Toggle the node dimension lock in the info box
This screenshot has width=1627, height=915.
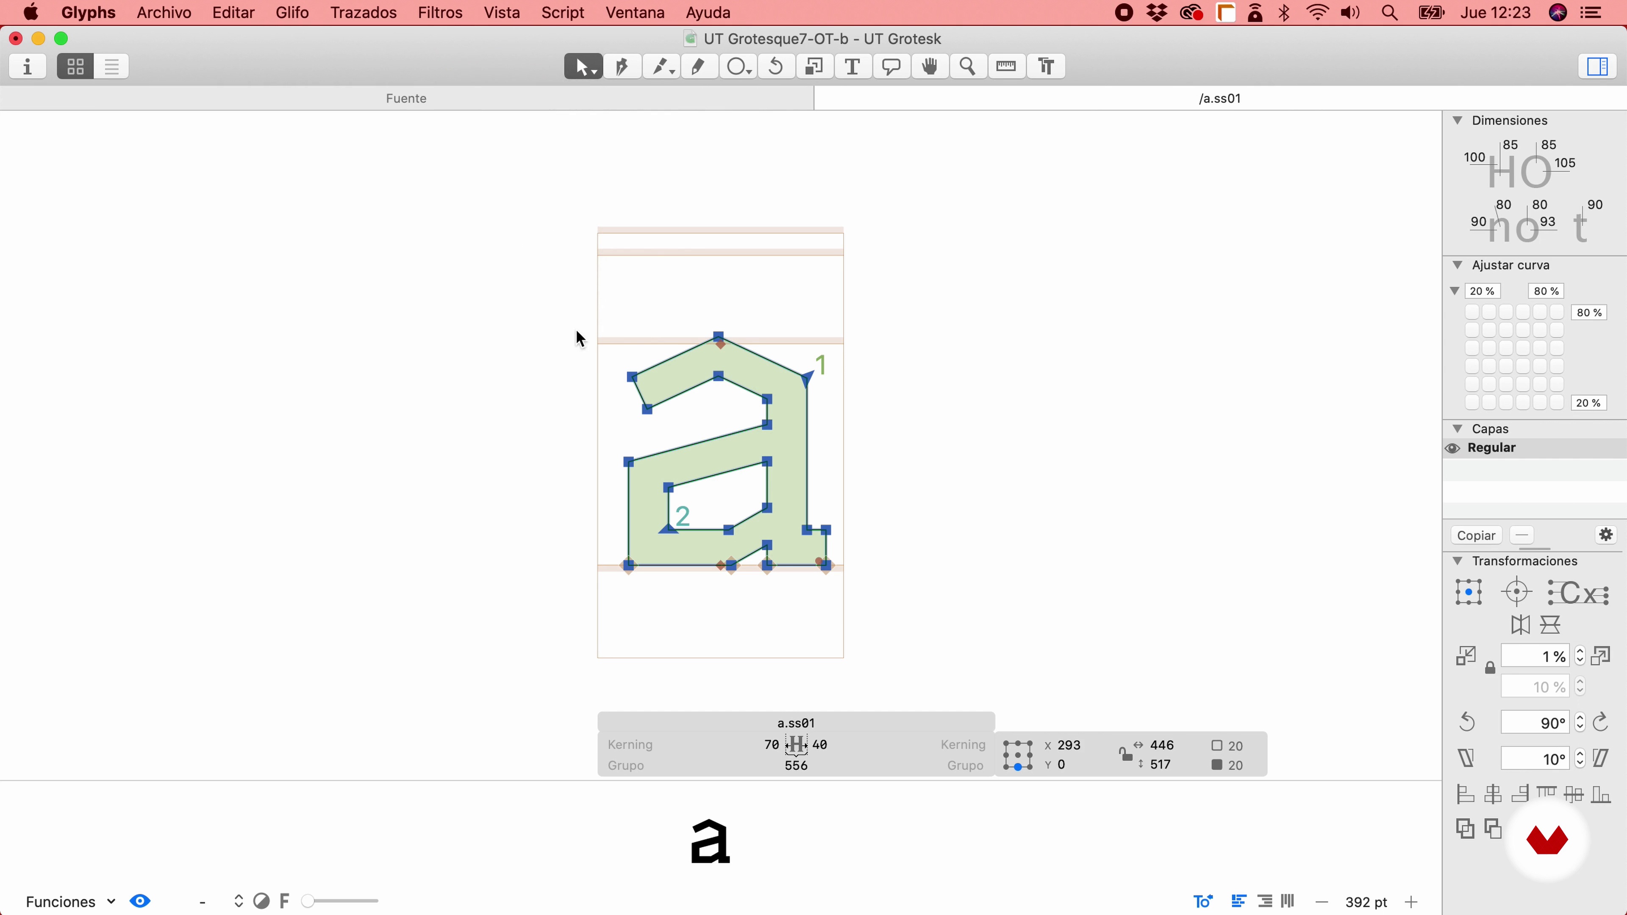(1125, 754)
